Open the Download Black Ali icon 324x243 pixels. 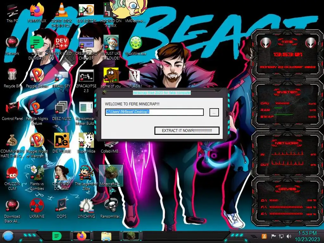click(x=12, y=211)
